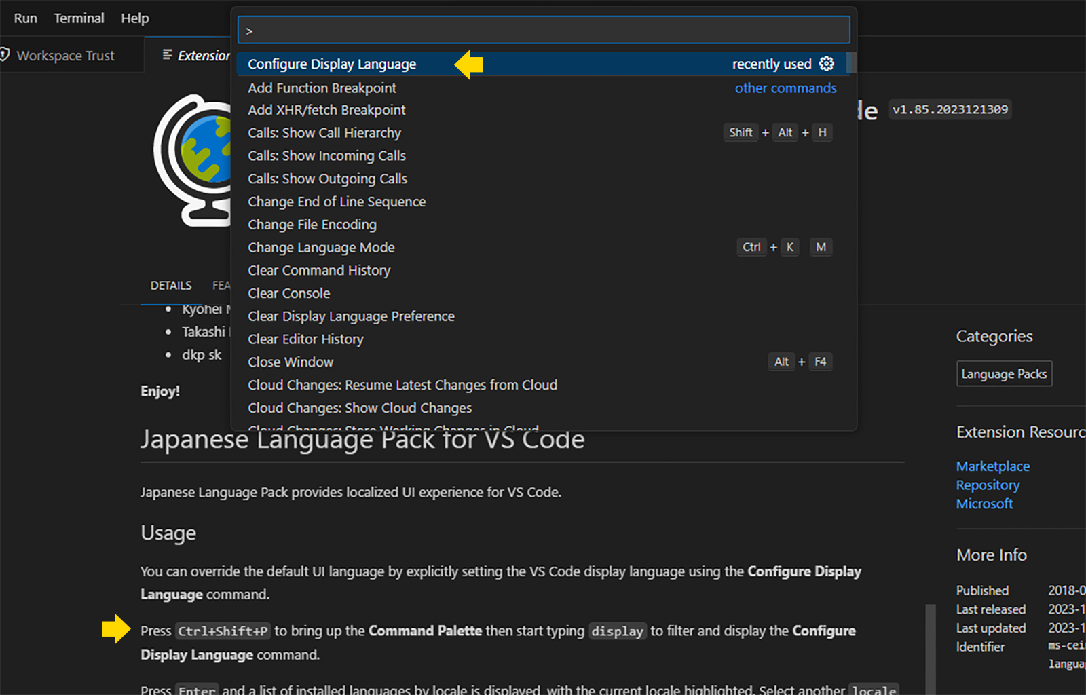1086x695 pixels.
Task: Click the Workspace Trust shield icon
Action: (4, 55)
